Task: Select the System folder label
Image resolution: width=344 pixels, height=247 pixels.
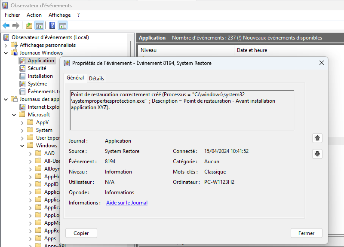Action: tap(44, 130)
